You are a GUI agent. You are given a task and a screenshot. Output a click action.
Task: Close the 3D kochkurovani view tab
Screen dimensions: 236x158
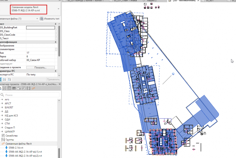tap(198, 1)
